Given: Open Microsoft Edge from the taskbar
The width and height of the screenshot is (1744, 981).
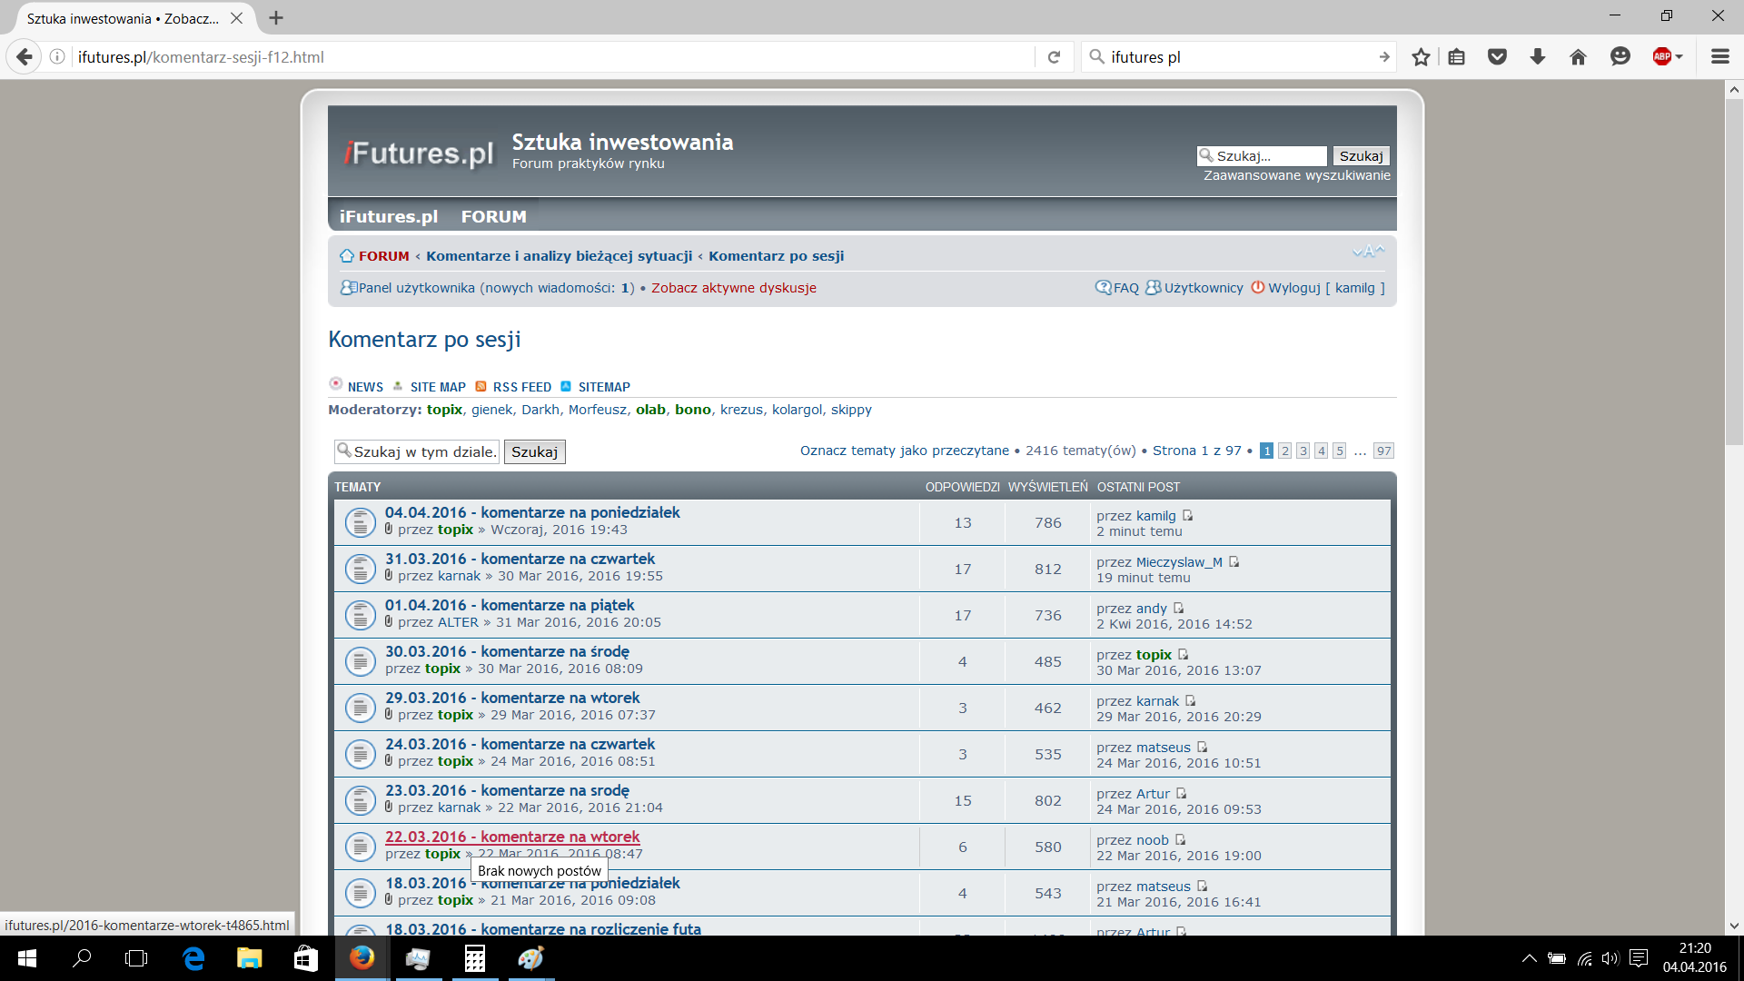Looking at the screenshot, I should tap(193, 958).
